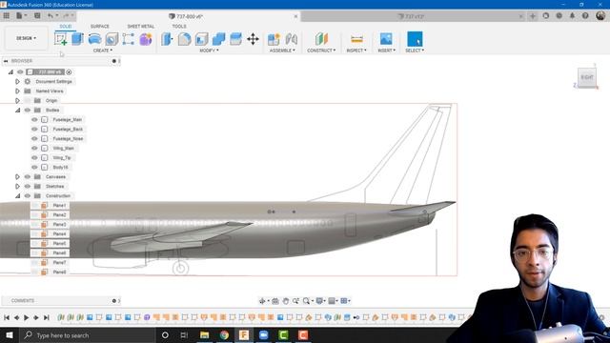Open Chrome from the taskbar
610x343 pixels.
[224, 335]
